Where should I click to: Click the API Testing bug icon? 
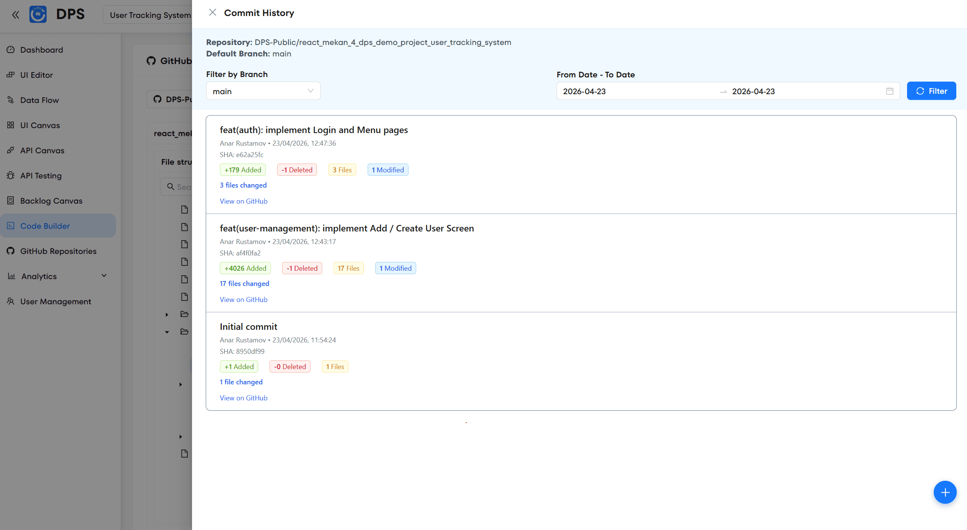(11, 175)
